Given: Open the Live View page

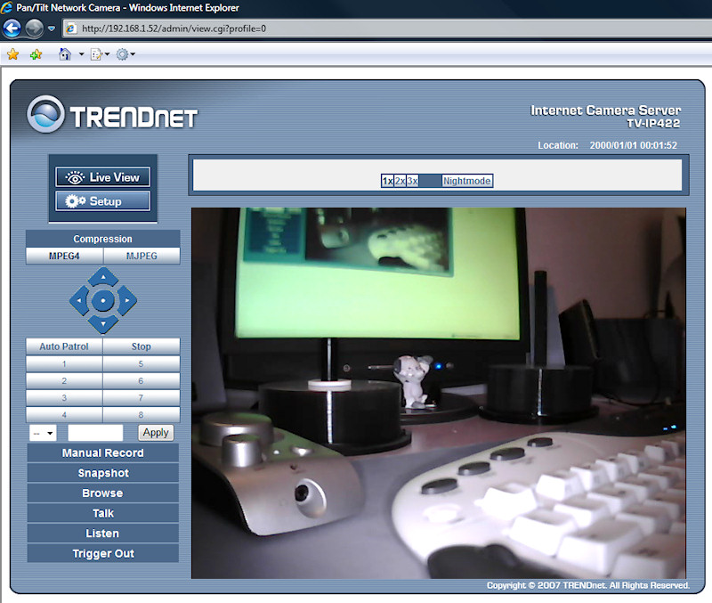Looking at the screenshot, I should pos(103,177).
